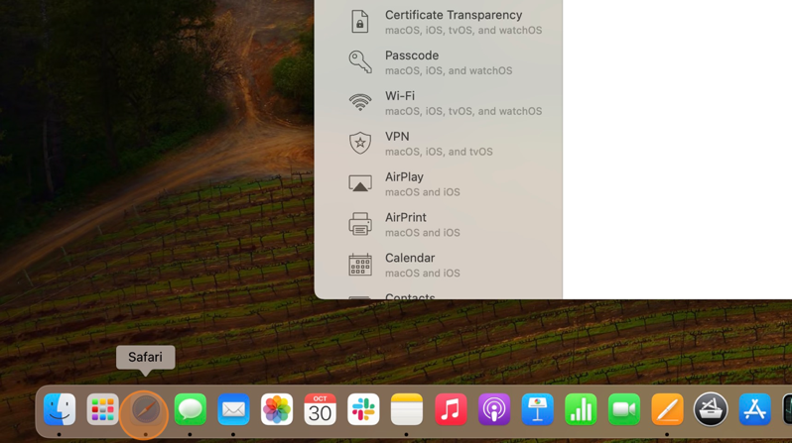Select the Passcode key icon
792x443 pixels.
[359, 62]
